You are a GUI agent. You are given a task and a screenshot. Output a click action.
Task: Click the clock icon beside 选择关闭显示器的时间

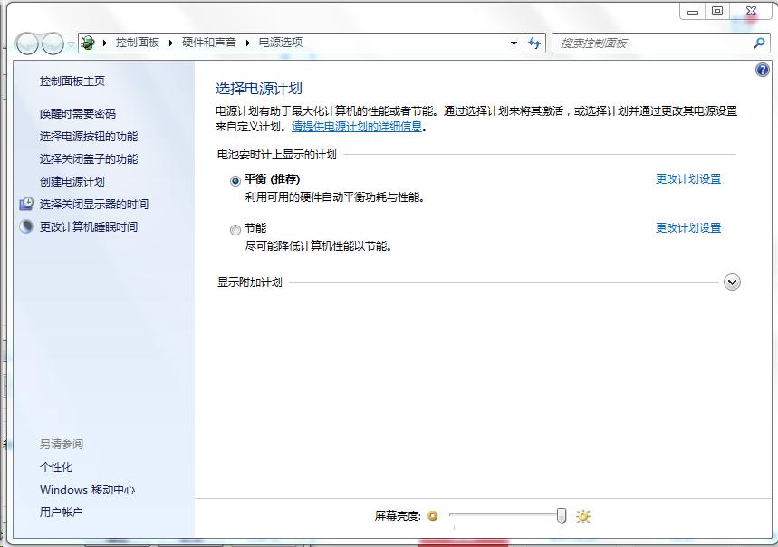[x=26, y=204]
